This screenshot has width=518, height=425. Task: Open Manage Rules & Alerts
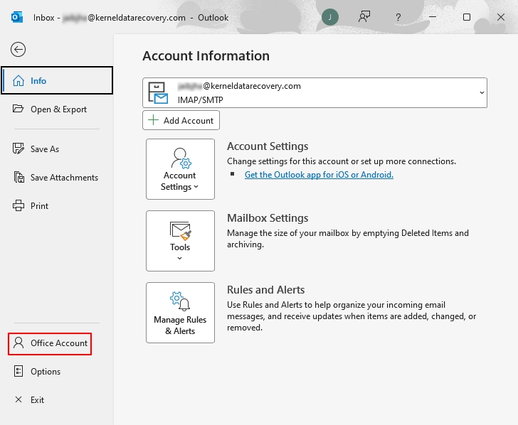[181, 313]
